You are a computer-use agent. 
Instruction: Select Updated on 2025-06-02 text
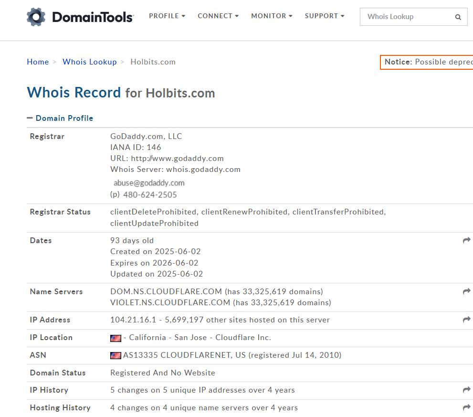157,274
